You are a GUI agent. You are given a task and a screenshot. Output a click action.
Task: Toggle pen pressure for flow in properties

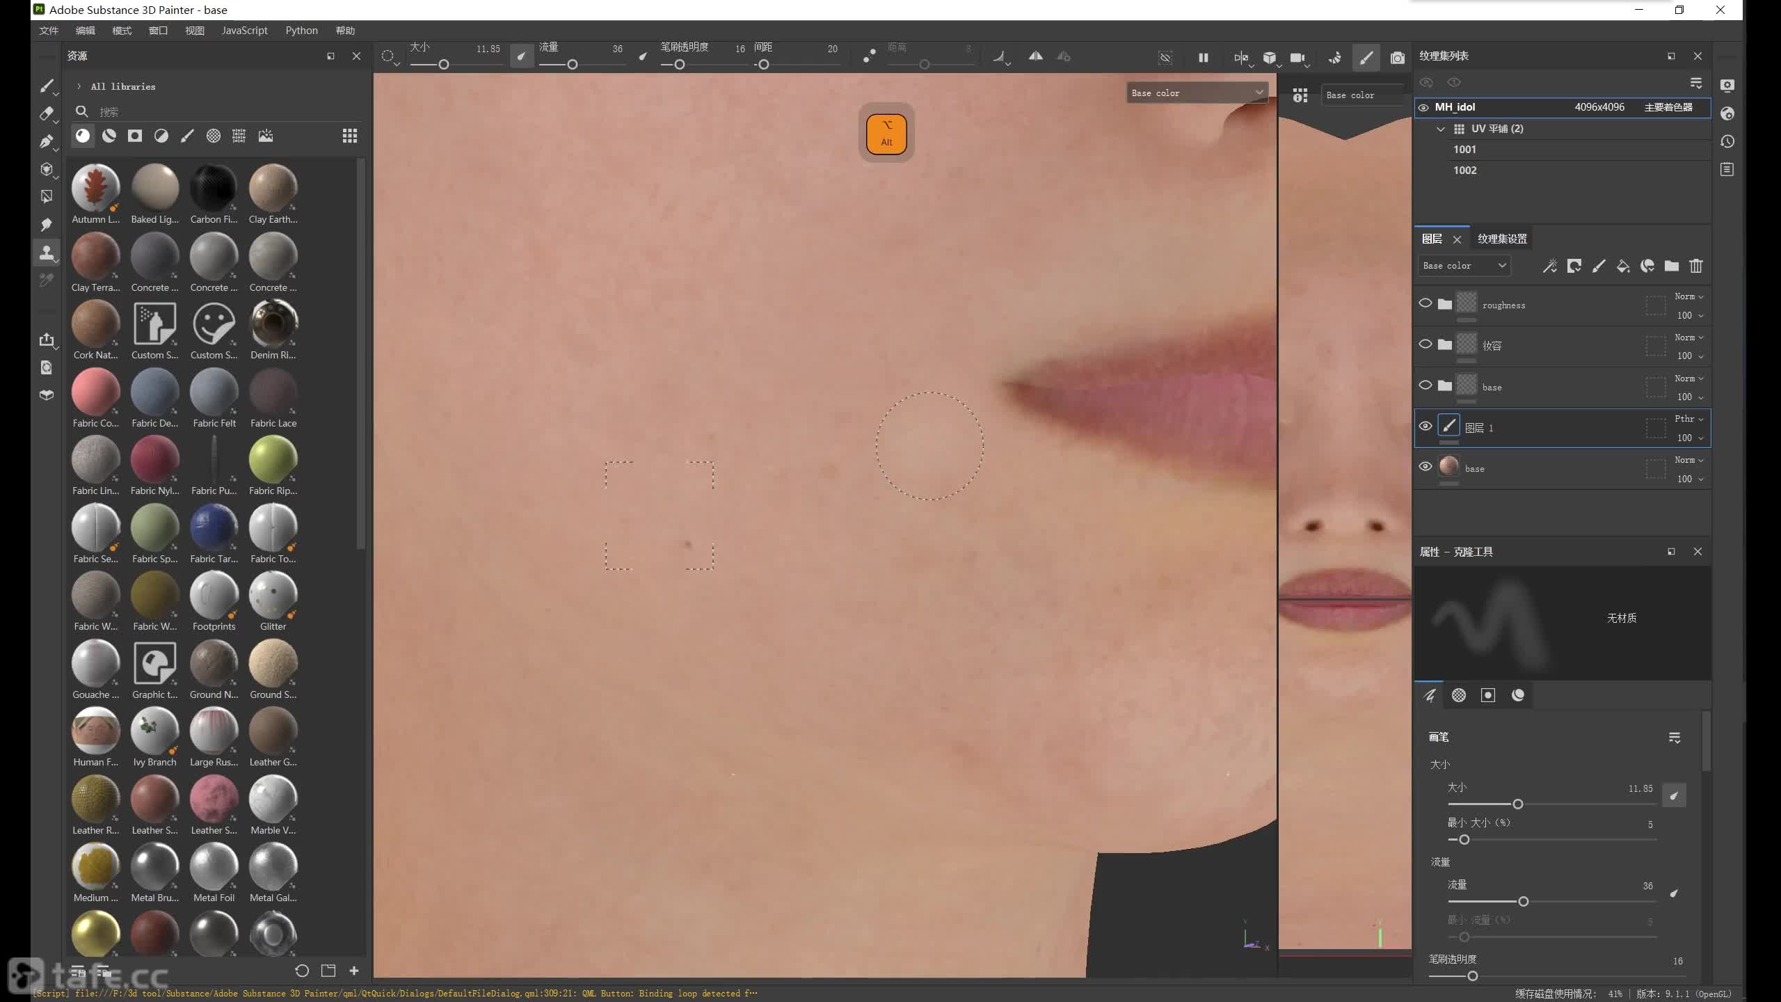1674,893
